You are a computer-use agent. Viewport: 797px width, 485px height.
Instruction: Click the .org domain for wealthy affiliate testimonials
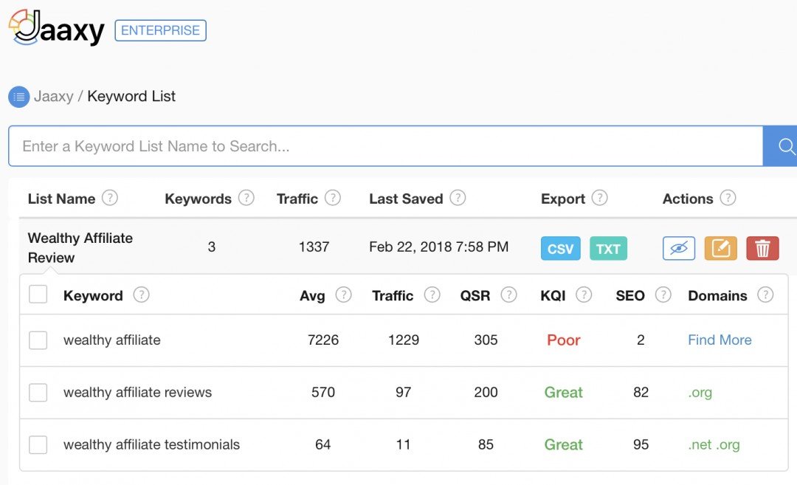(728, 445)
